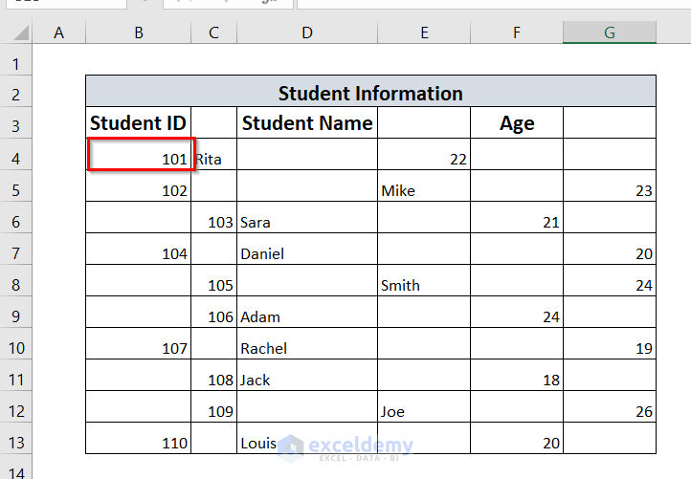Select the cell containing Joe
Viewport: 691px width, 479px height.
tap(424, 406)
